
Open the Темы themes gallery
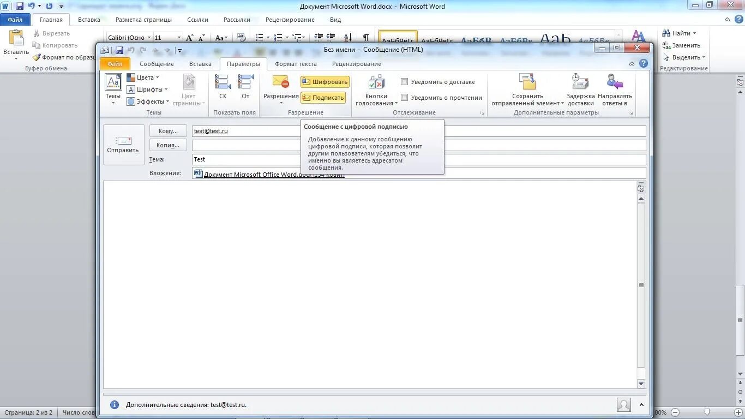click(x=113, y=90)
